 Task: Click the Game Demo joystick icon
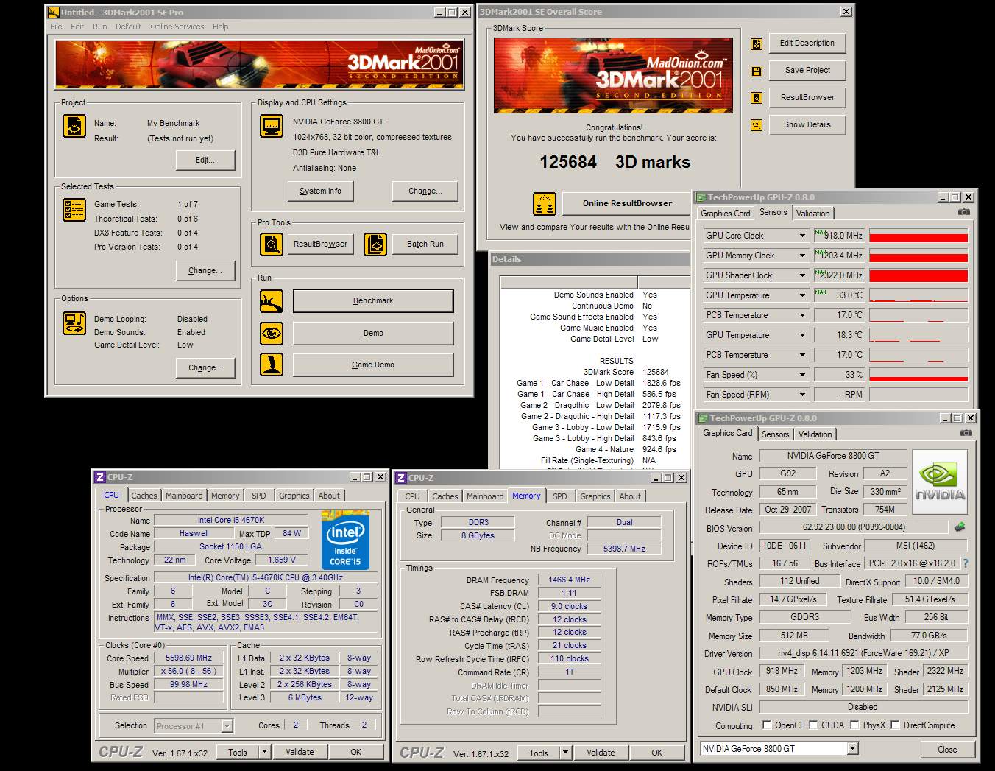tap(272, 365)
